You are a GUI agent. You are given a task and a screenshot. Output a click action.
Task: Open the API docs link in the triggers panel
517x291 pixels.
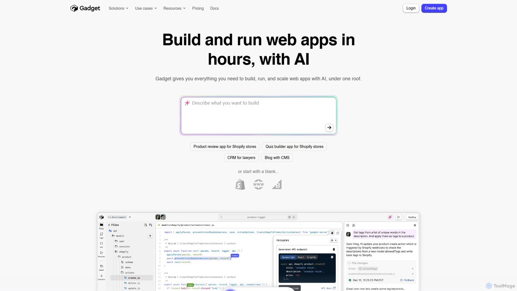pyautogui.click(x=328, y=288)
